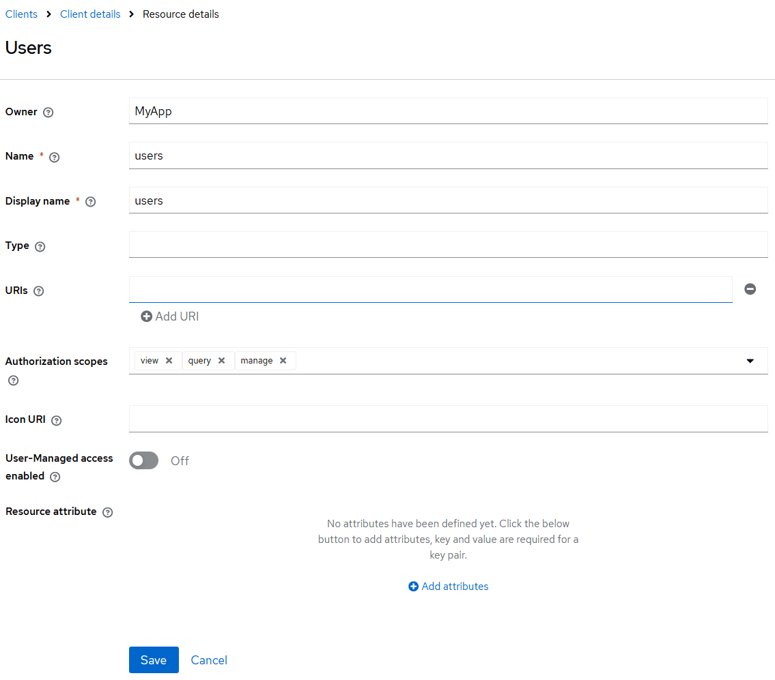This screenshot has height=680, width=775.
Task: Click the help icon next to Name
Action: pos(54,156)
